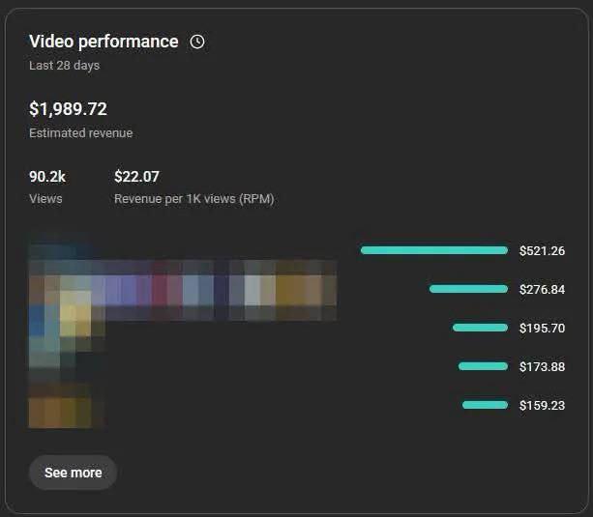Select the $276.84 video revenue amount
Image resolution: width=593 pixels, height=517 pixels.
tap(542, 290)
